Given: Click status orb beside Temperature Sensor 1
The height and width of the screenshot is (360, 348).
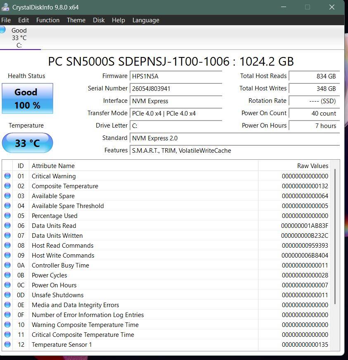Looking at the screenshot, I should click(7, 344).
